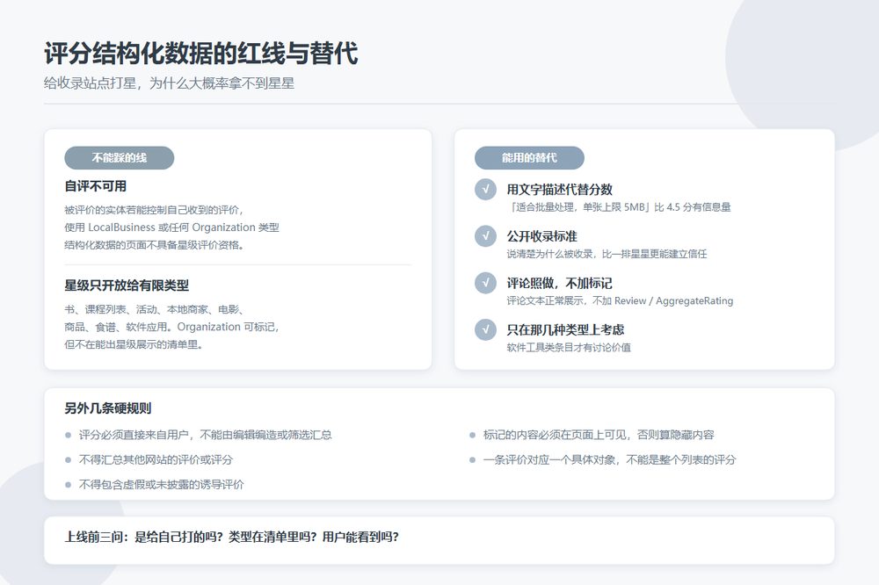The width and height of the screenshot is (879, 585).
Task: Click the line 商品、食谱、软件应用。Organization 可标记，
Action: [x=171, y=327]
